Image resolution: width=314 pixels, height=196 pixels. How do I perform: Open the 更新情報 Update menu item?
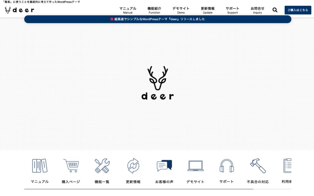pyautogui.click(x=208, y=10)
